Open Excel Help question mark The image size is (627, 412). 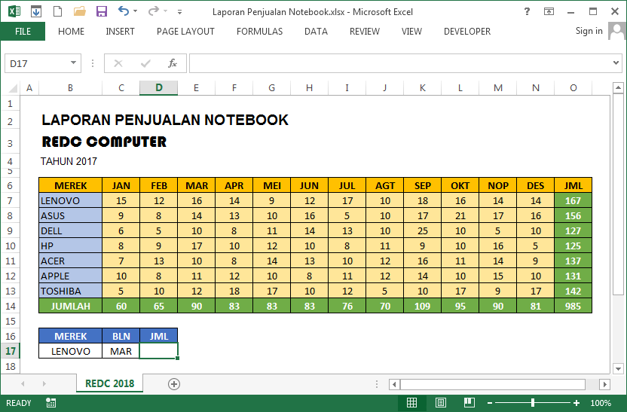pos(527,11)
